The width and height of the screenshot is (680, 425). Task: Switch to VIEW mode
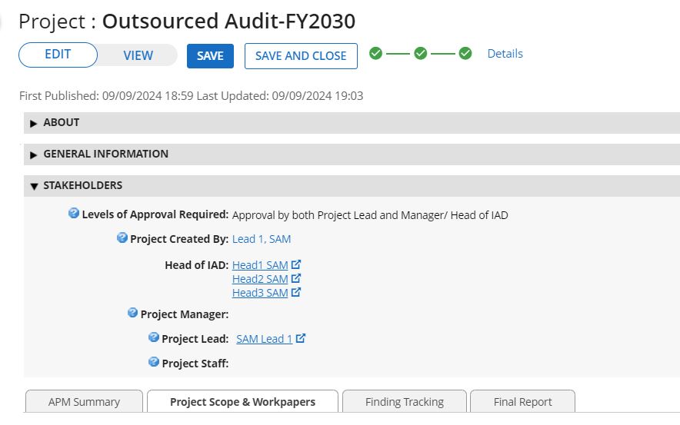138,55
